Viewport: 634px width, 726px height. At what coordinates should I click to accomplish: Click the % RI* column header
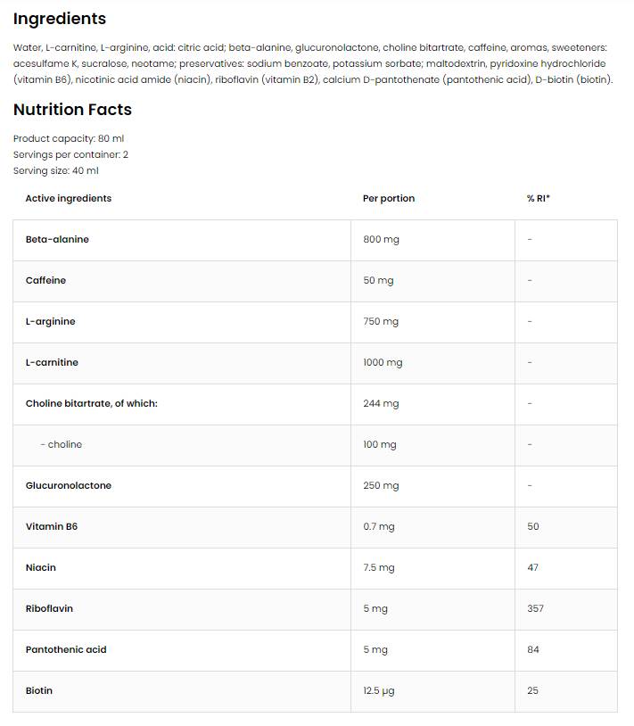click(x=539, y=198)
